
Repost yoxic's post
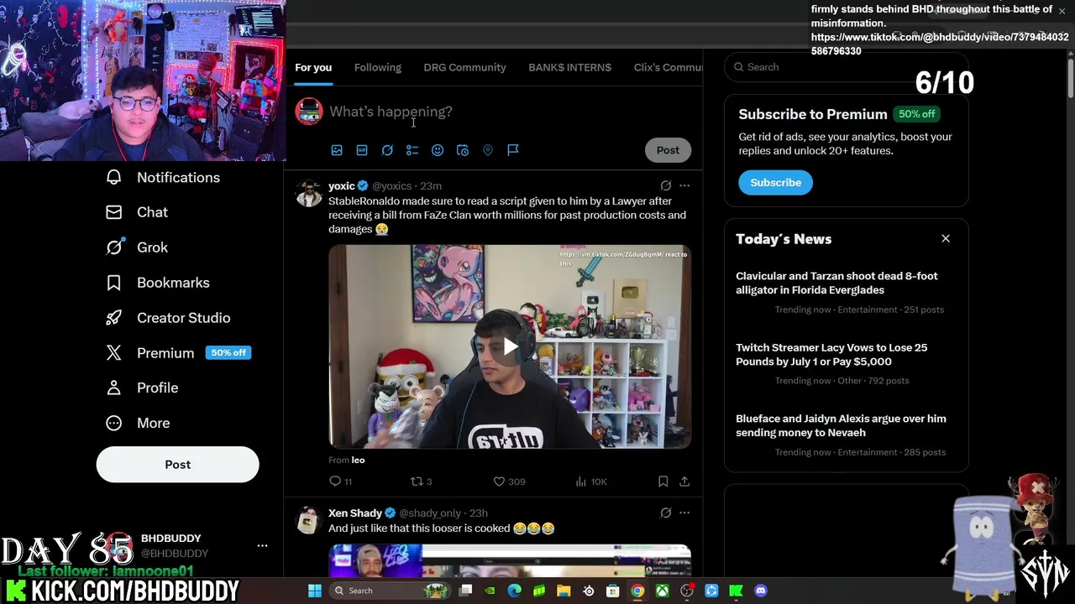click(421, 482)
